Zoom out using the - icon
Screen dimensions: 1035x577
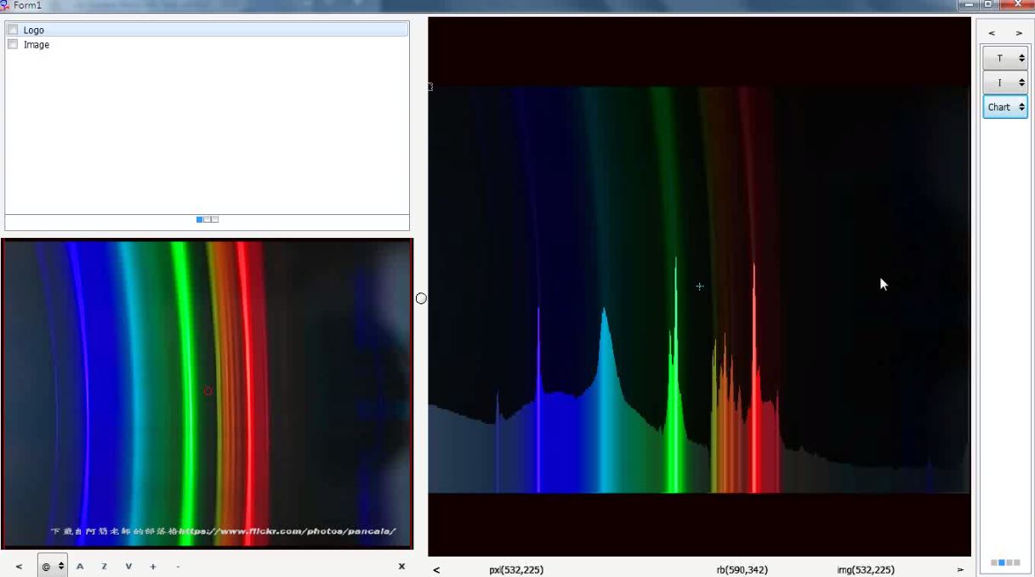pyautogui.click(x=177, y=566)
